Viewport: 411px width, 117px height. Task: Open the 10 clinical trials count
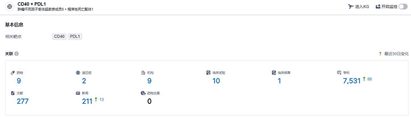tap(216, 81)
